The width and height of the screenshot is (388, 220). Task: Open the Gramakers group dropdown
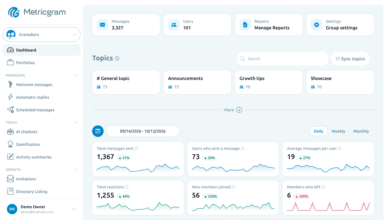point(41,35)
